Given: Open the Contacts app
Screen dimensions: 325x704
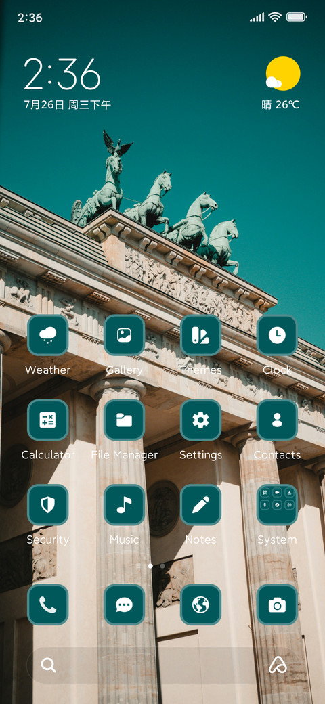Looking at the screenshot, I should click(277, 420).
